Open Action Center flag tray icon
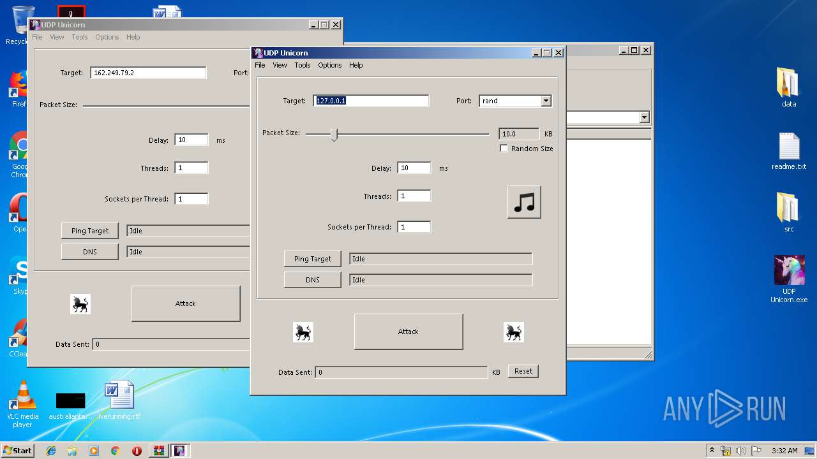This screenshot has height=459, width=817. click(x=756, y=451)
